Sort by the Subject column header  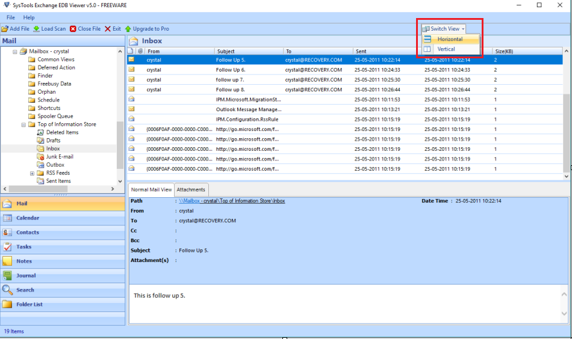pyautogui.click(x=249, y=51)
